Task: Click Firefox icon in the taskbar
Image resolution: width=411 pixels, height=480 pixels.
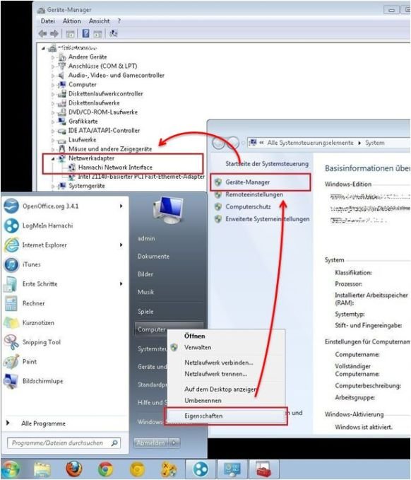Action: pos(74,469)
